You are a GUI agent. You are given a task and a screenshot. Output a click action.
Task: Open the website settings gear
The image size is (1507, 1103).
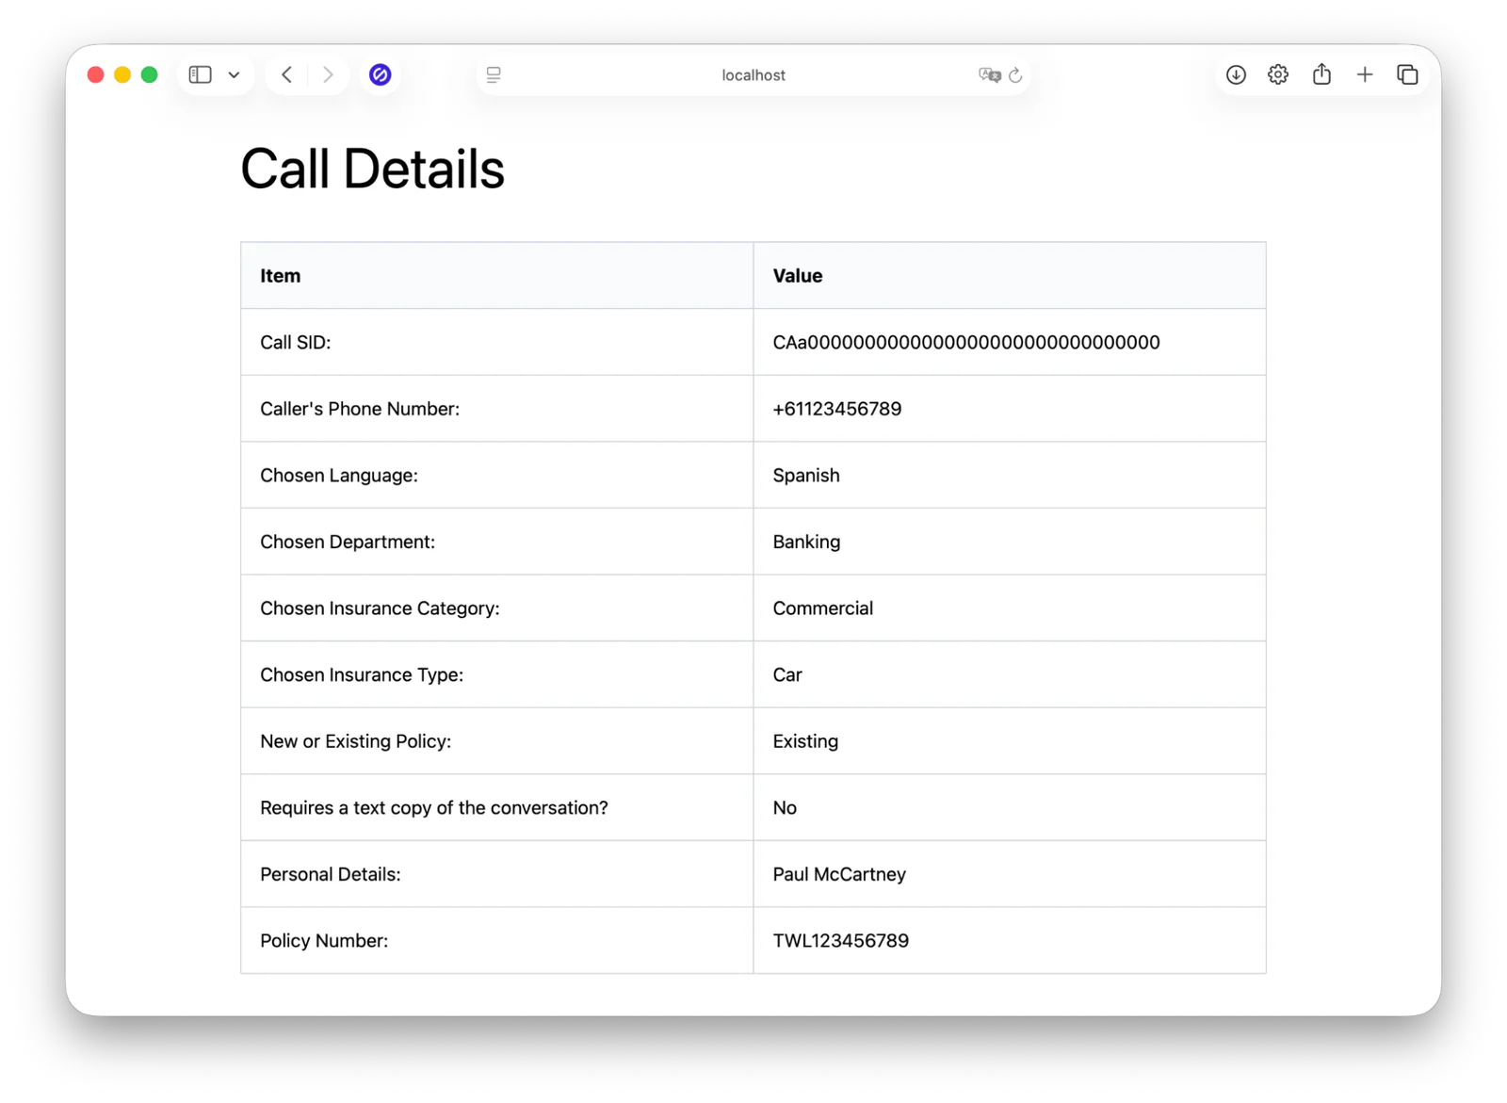[1278, 73]
